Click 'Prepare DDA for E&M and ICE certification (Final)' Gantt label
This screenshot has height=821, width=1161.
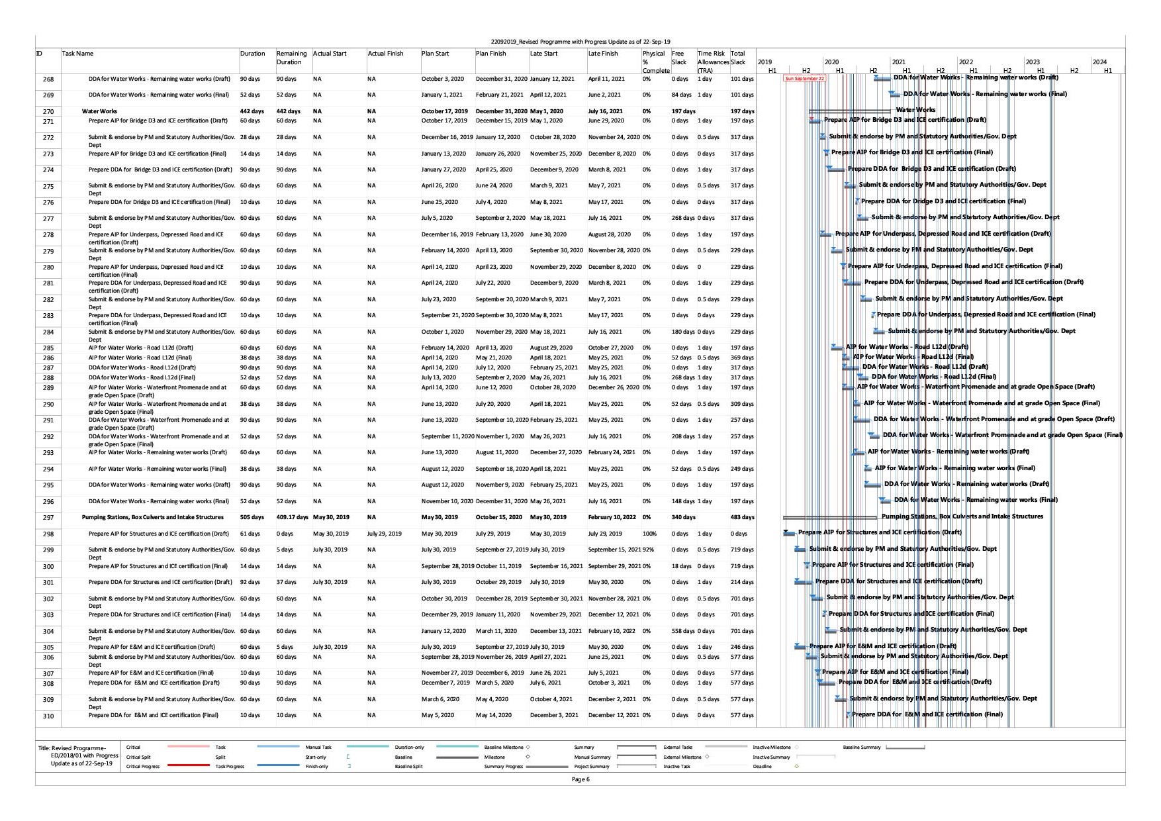pyautogui.click(x=927, y=714)
